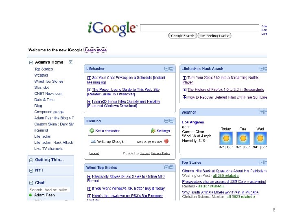Open the iRemind gadget dropdown menu
This screenshot has height=220, width=293.
click(x=166, y=121)
